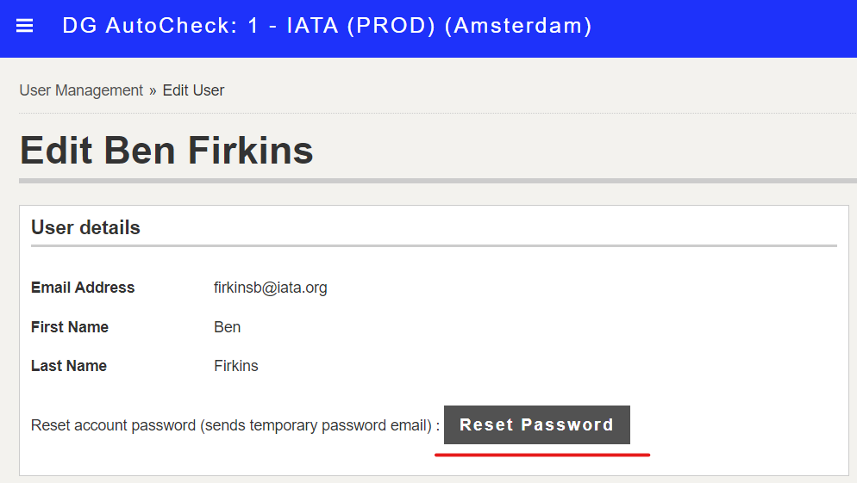The image size is (857, 483).
Task: Click the word IATA in the header
Action: point(313,26)
